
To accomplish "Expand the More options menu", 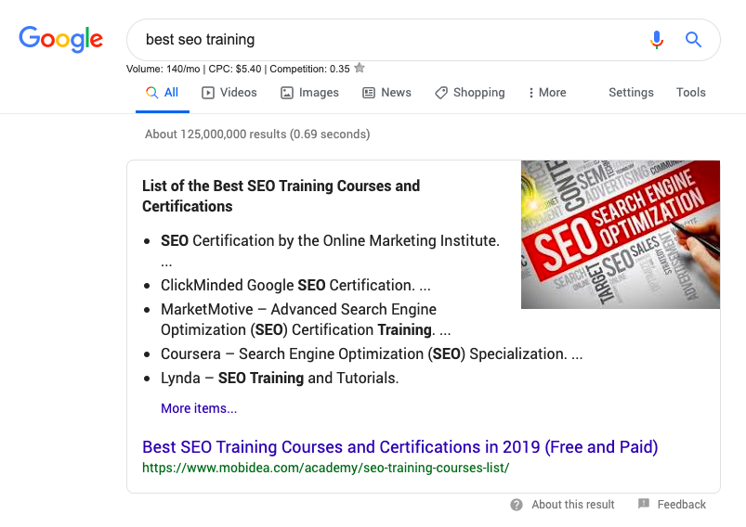I will (x=546, y=93).
